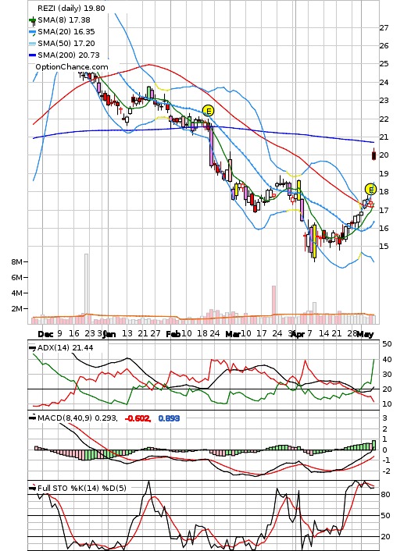The image size is (411, 551).
Task: Click the Feb date axis label
Action: (x=173, y=334)
